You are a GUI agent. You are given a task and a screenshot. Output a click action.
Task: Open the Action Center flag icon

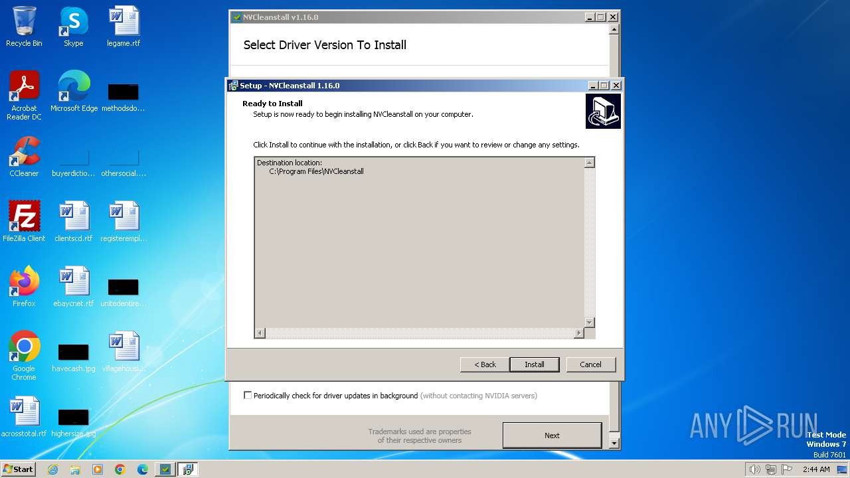coord(787,469)
